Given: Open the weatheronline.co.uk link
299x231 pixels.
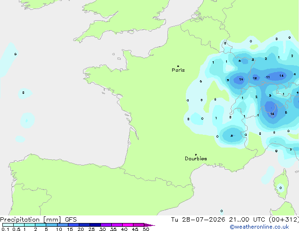Looking at the screenshot, I should tap(259, 227).
